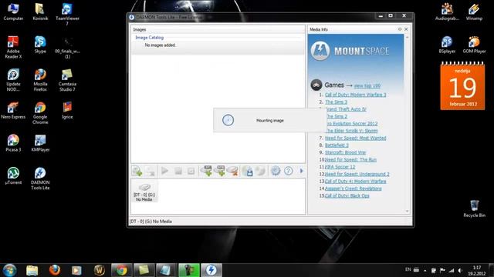Screen dimensions: 494x277
Task: Click the Add Image toolbar icon
Action: point(137,171)
